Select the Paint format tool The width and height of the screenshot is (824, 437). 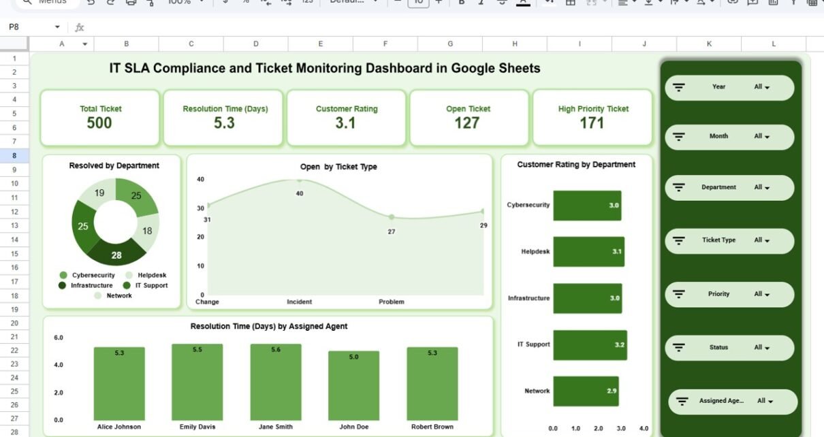150,3
